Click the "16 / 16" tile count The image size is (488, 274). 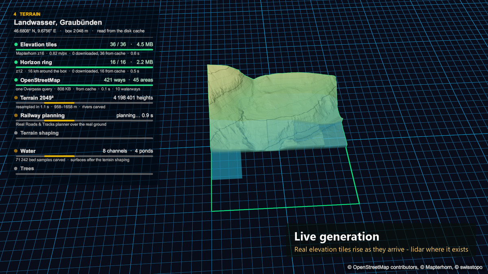pyautogui.click(x=118, y=62)
